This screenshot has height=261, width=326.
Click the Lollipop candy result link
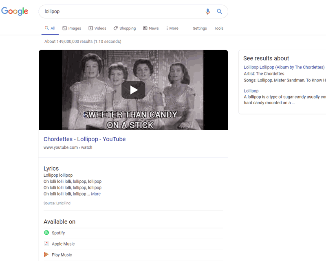251,91
